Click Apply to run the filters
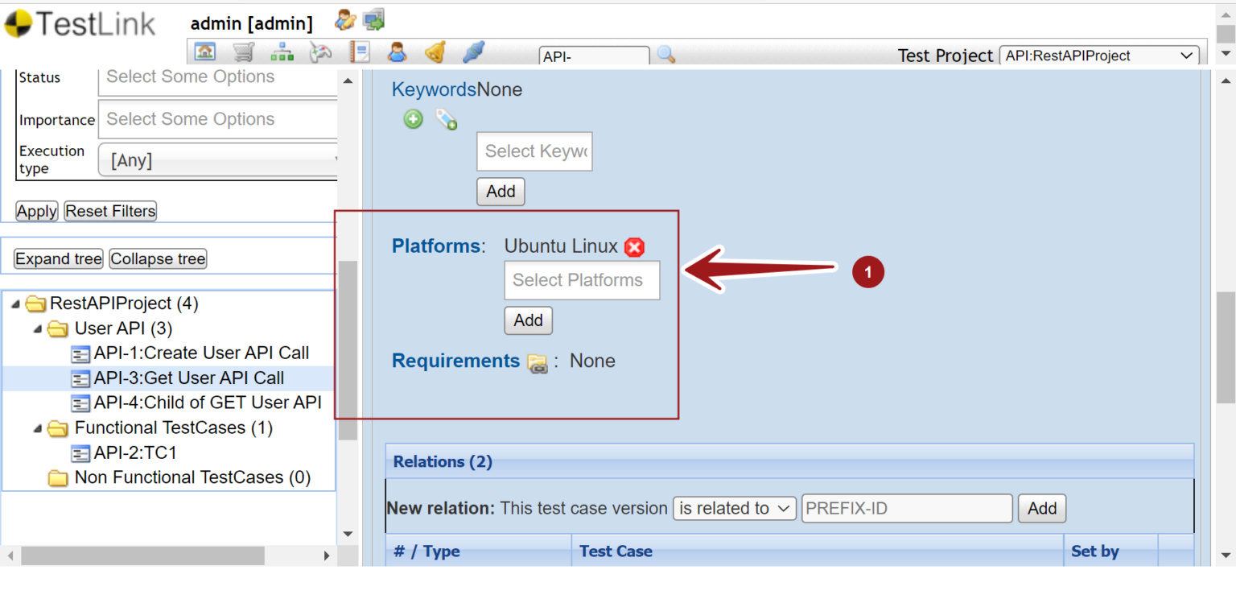The width and height of the screenshot is (1236, 607). 36,211
